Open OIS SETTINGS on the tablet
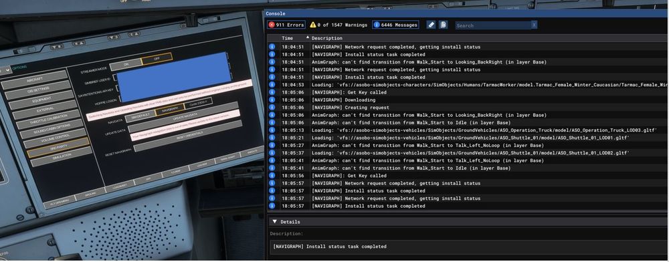Screen dimensions: 669x262 point(38,90)
